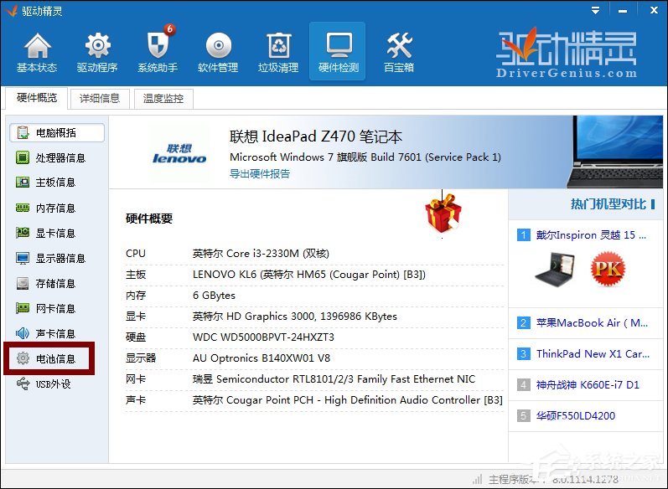Viewport: 668px width, 489px height.
Task: Switch to 详细信息 tab
Action: click(100, 98)
